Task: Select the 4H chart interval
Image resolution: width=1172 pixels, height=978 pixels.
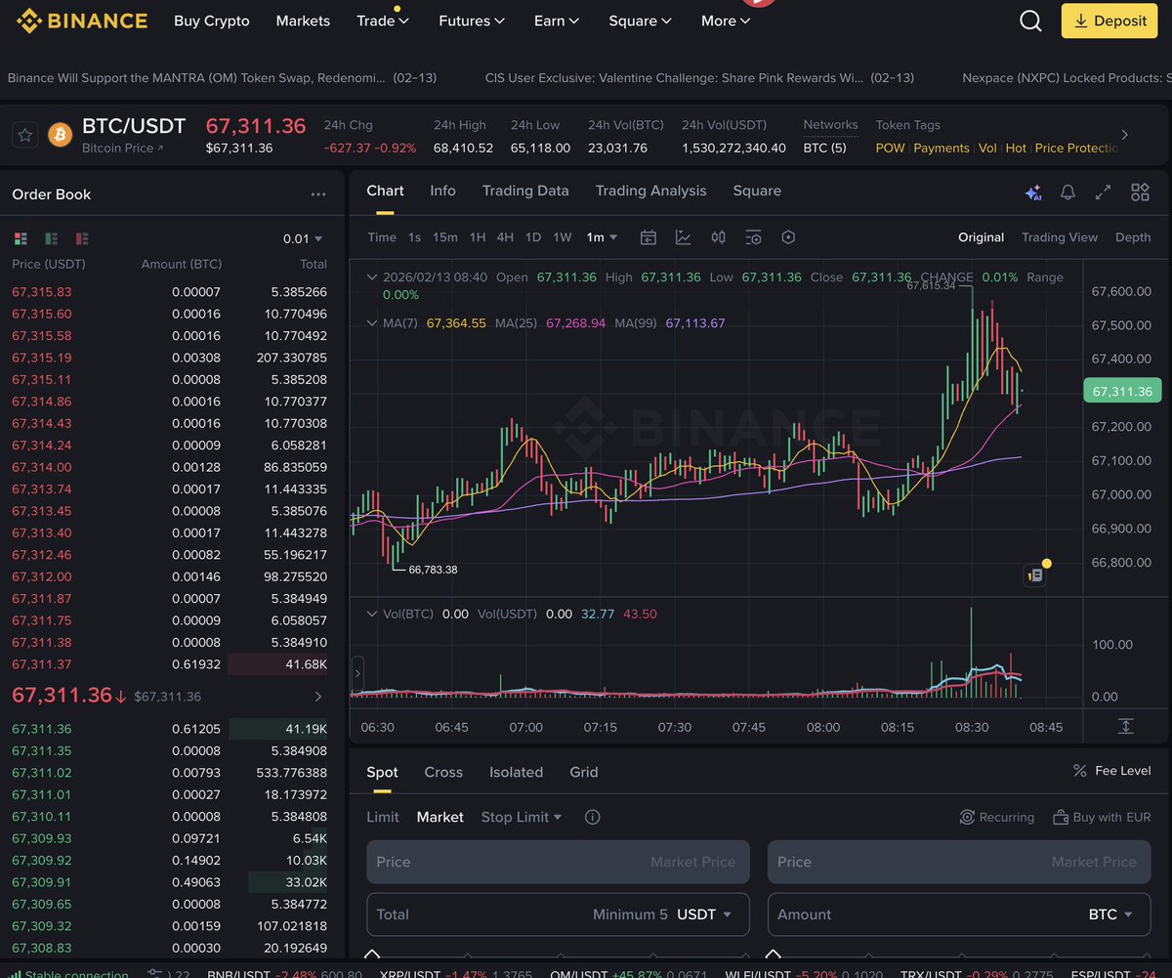Action: [x=505, y=237]
